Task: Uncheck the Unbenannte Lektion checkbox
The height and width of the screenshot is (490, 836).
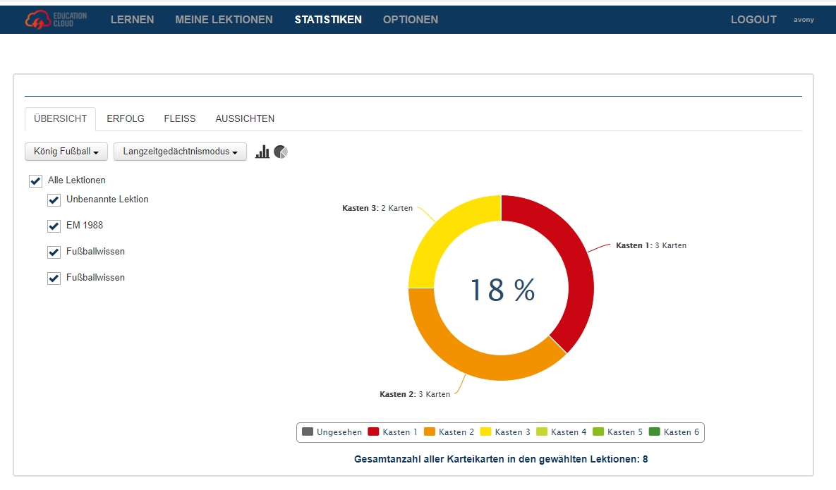Action: click(54, 200)
